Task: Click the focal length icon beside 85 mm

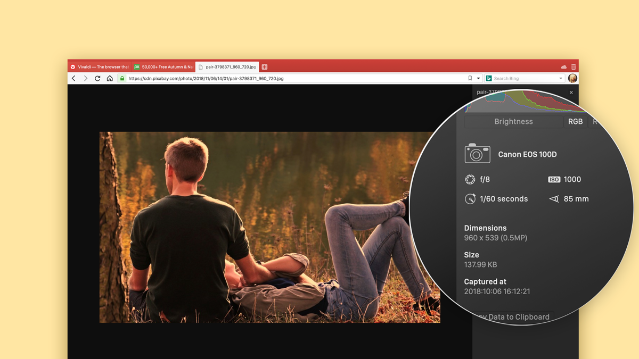Action: [554, 199]
